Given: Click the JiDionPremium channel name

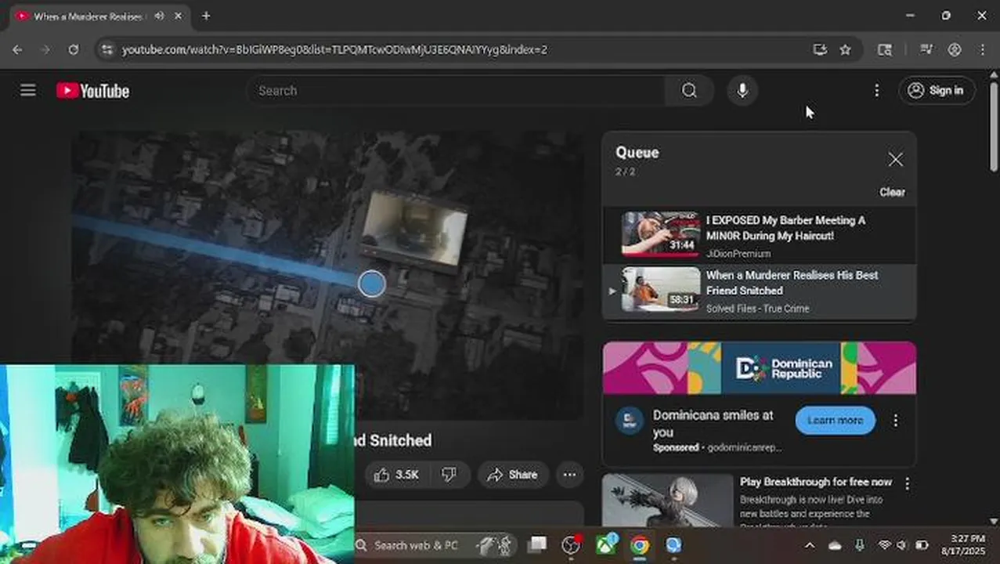Looking at the screenshot, I should 738,254.
